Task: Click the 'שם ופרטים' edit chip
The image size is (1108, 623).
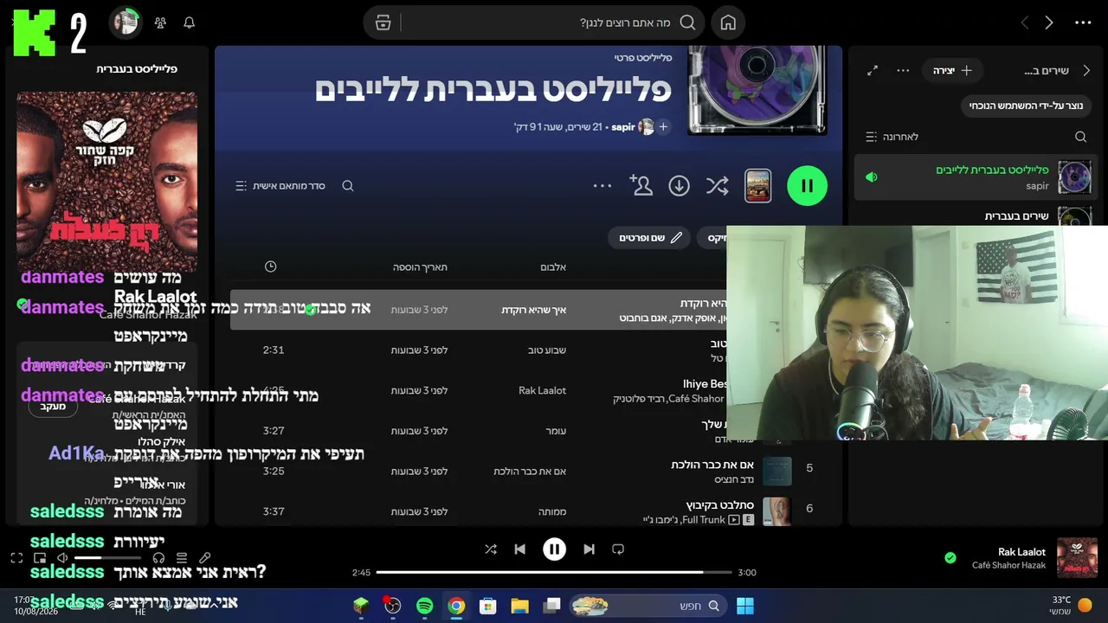Action: pyautogui.click(x=650, y=237)
